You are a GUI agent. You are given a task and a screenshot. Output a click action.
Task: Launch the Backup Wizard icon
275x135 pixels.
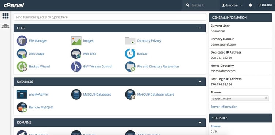click(22, 66)
